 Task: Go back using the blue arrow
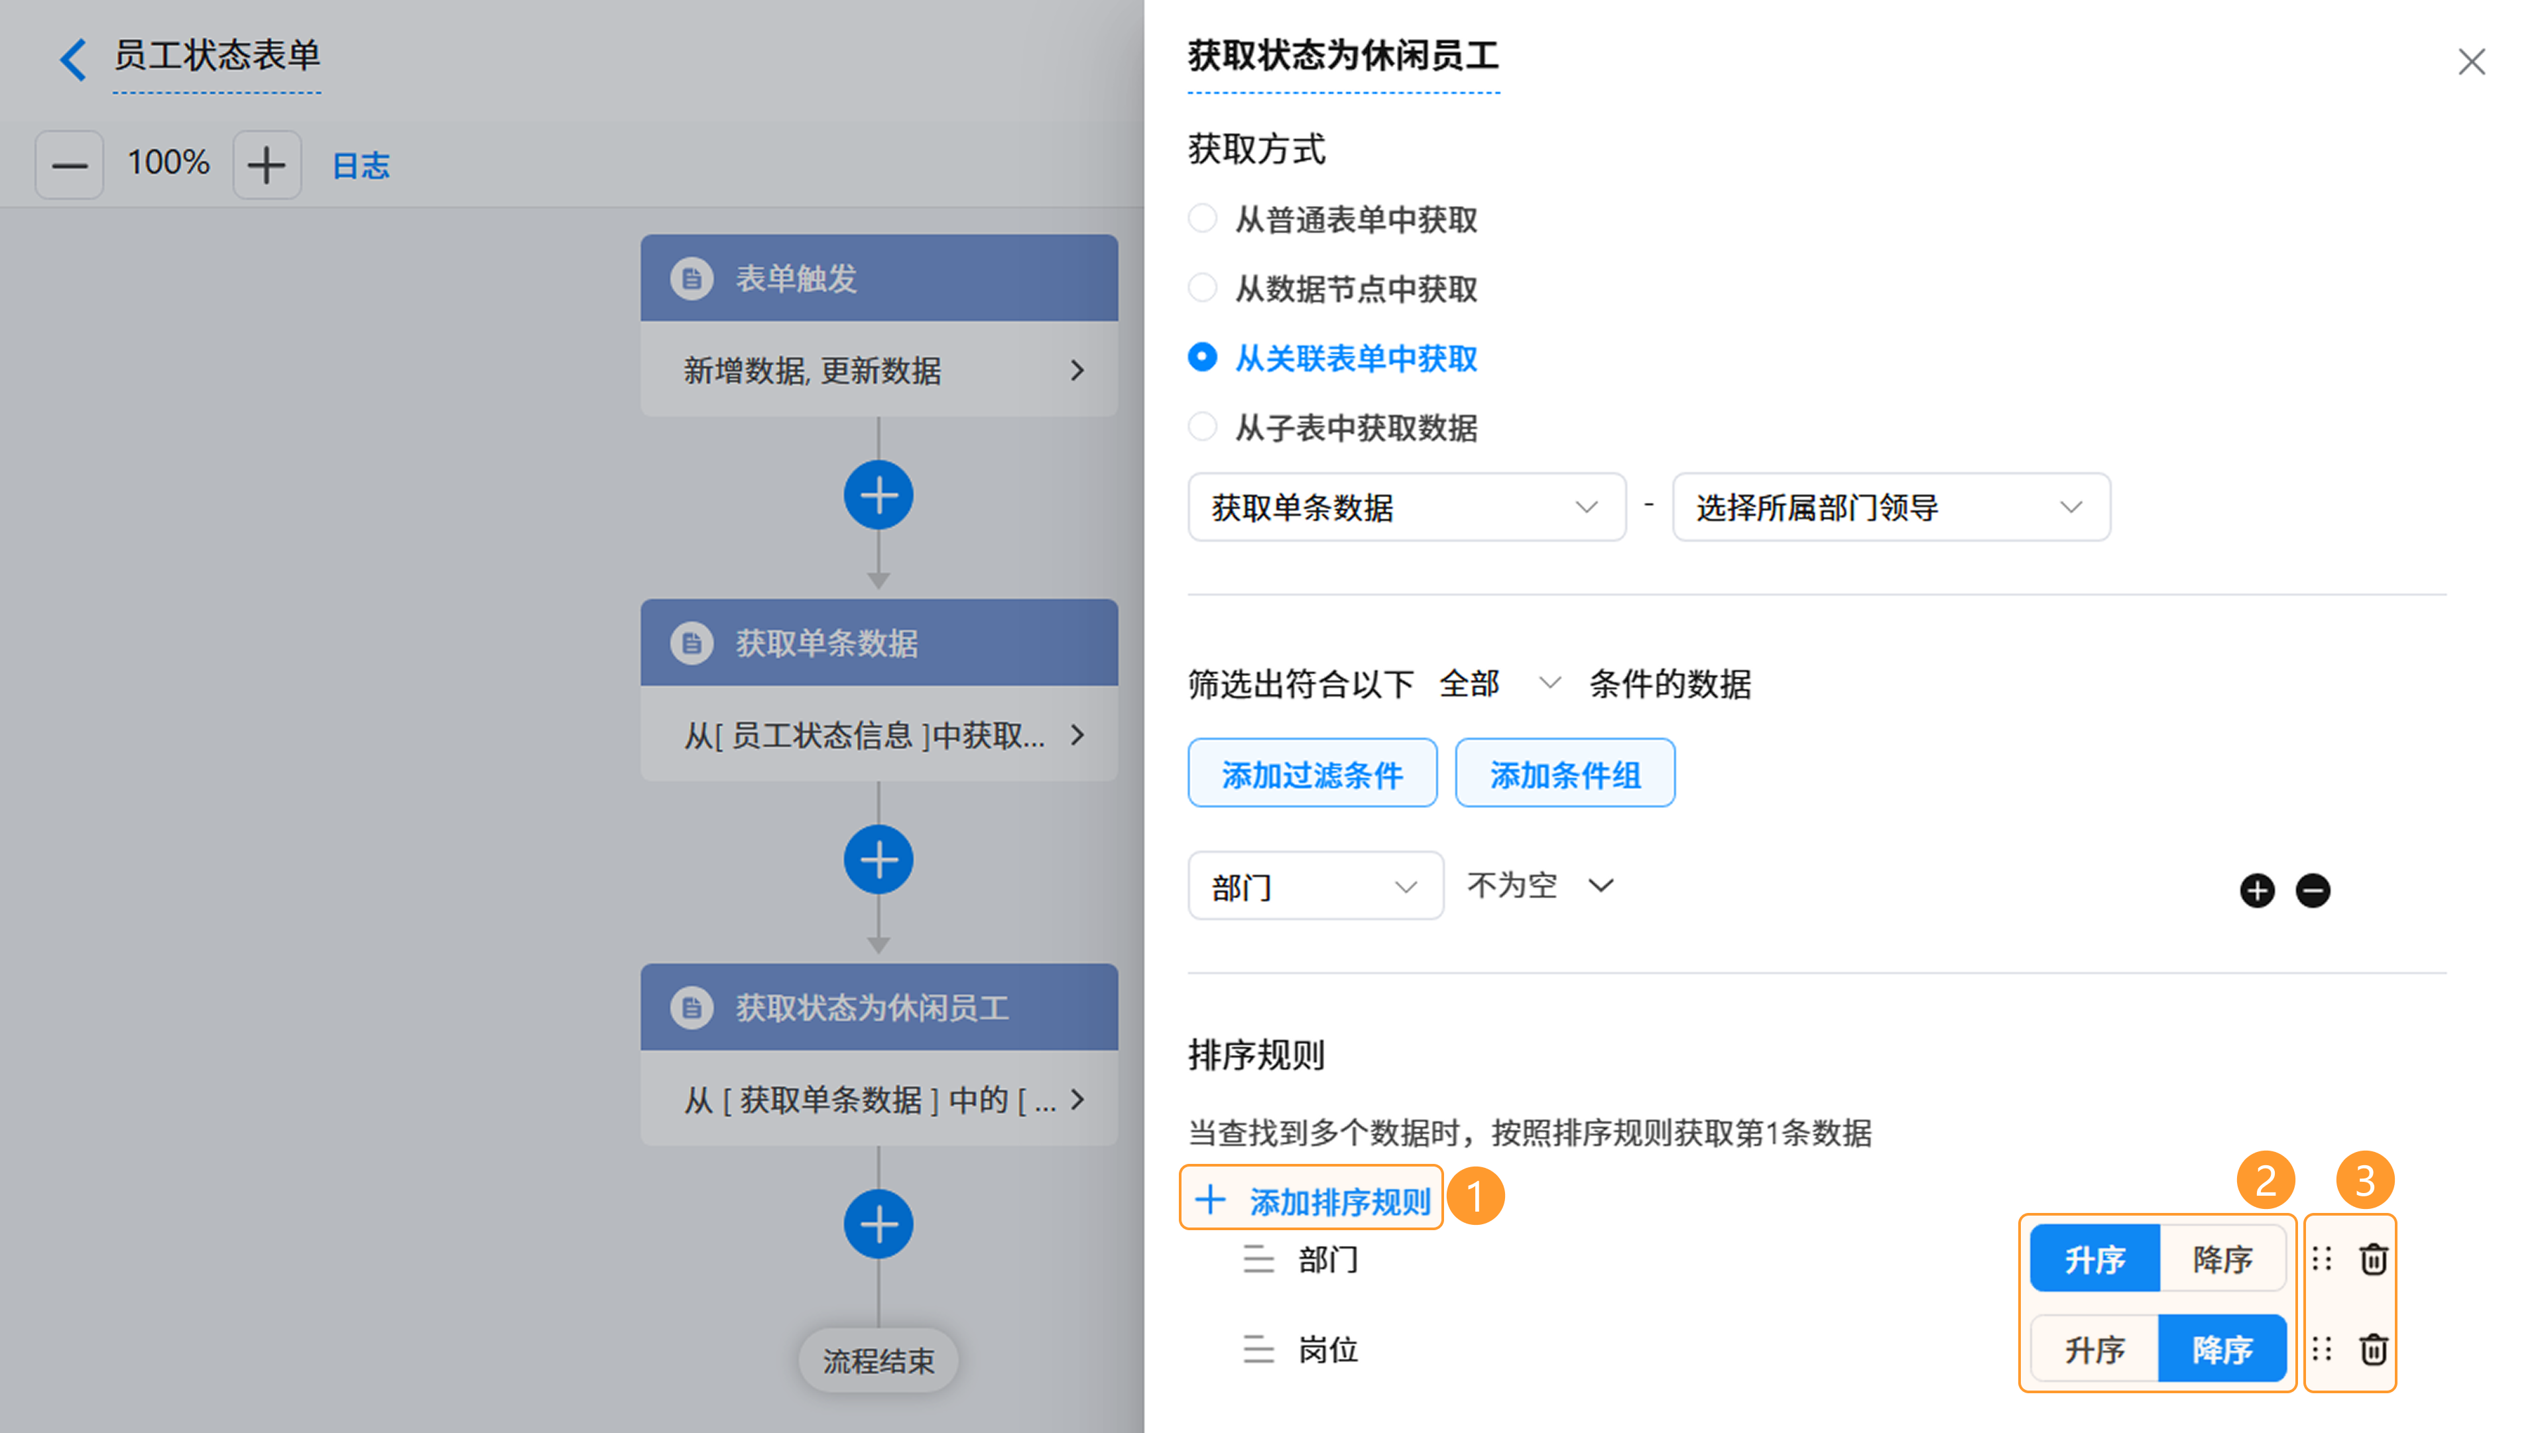click(72, 59)
